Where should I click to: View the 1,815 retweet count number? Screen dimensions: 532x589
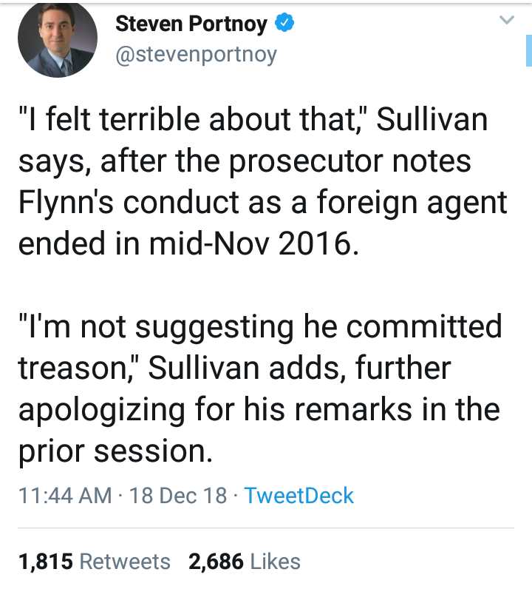click(45, 562)
